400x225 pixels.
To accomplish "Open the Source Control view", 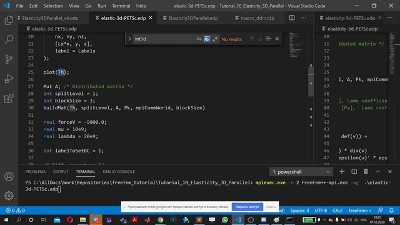I will pos(9,59).
